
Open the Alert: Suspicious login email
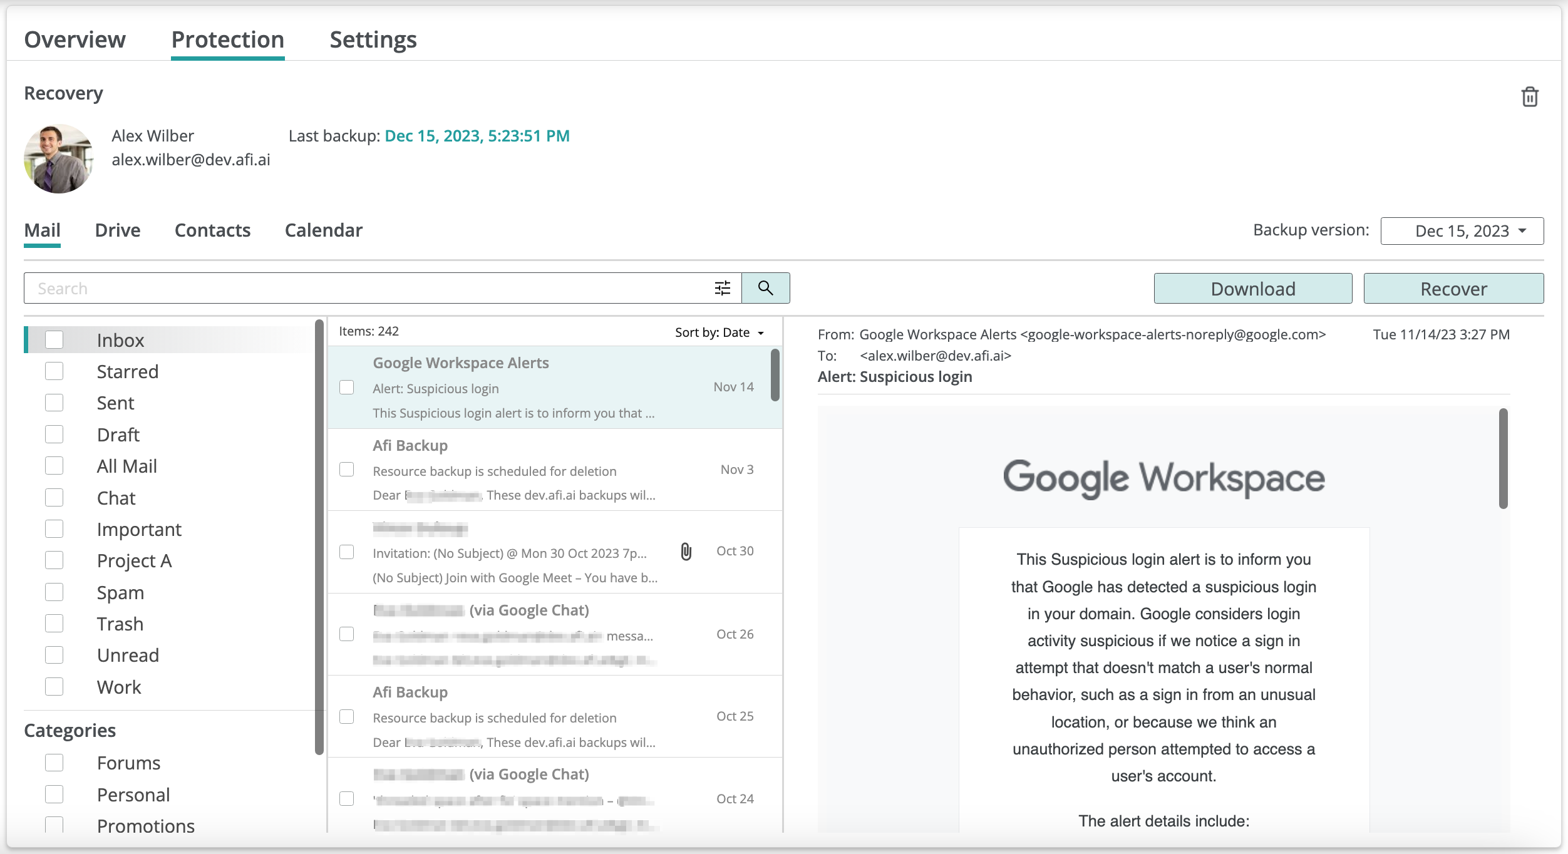pos(555,388)
